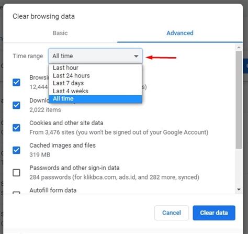Image resolution: width=248 pixels, height=234 pixels.
Task: Click the scrollbar up arrow
Action: [x=239, y=47]
